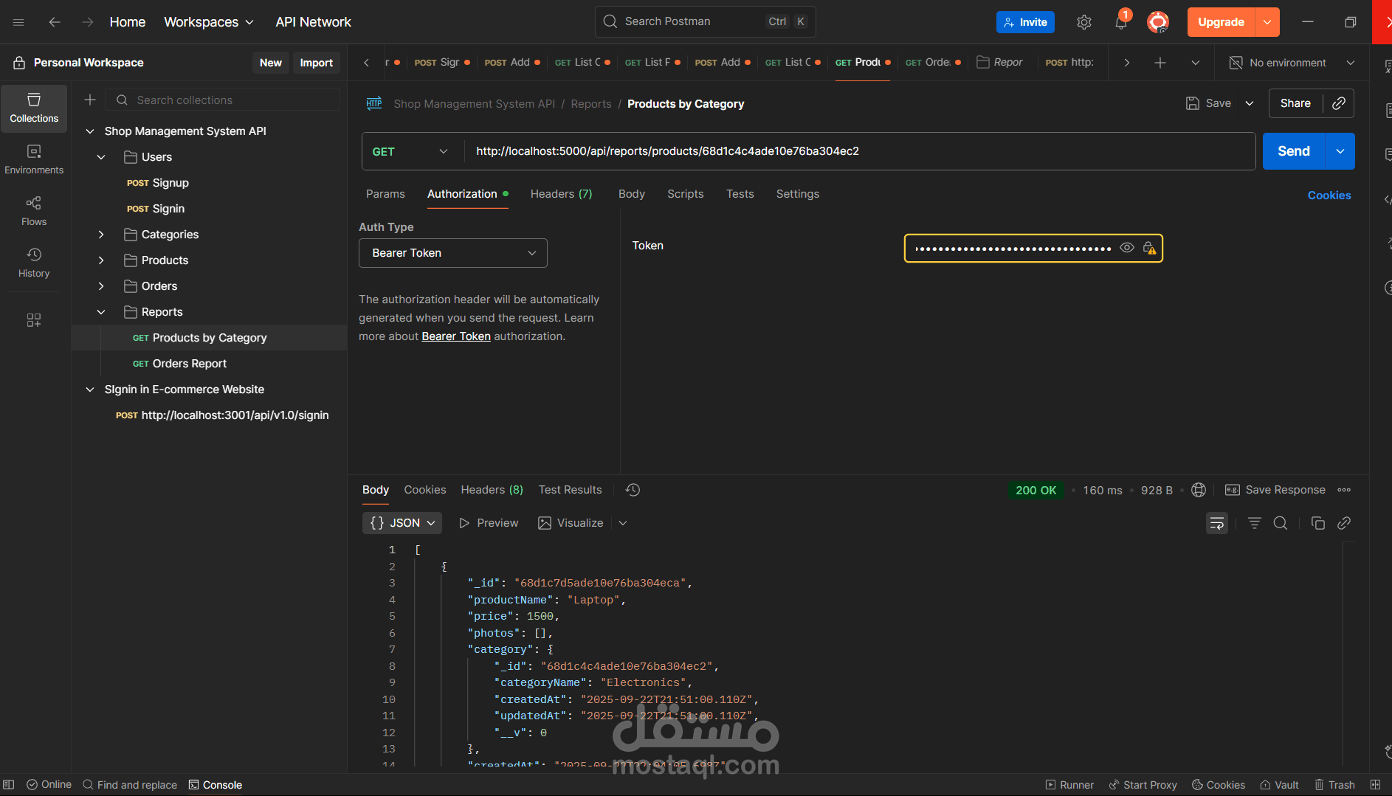Click the Send button

(x=1294, y=151)
